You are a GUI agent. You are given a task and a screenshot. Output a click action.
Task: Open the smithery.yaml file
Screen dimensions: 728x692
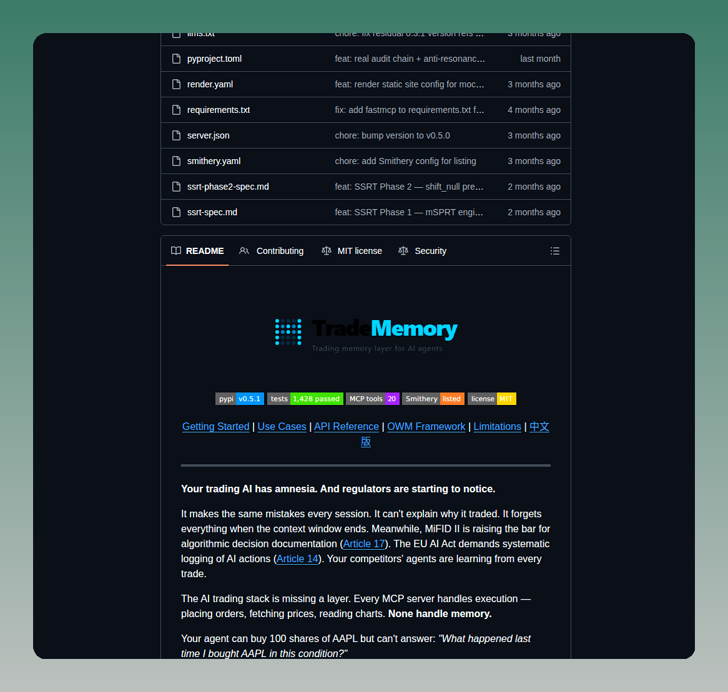click(x=214, y=161)
